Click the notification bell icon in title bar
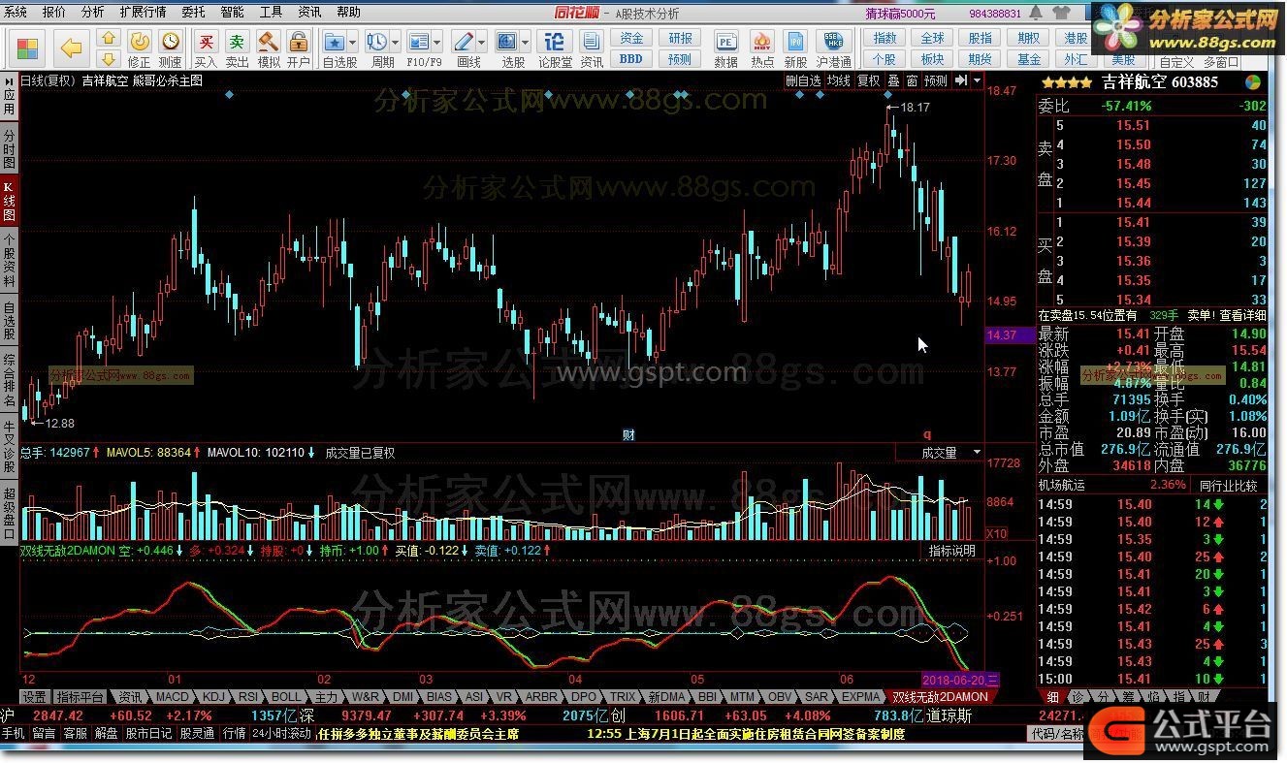1287x763 pixels. 1037,13
